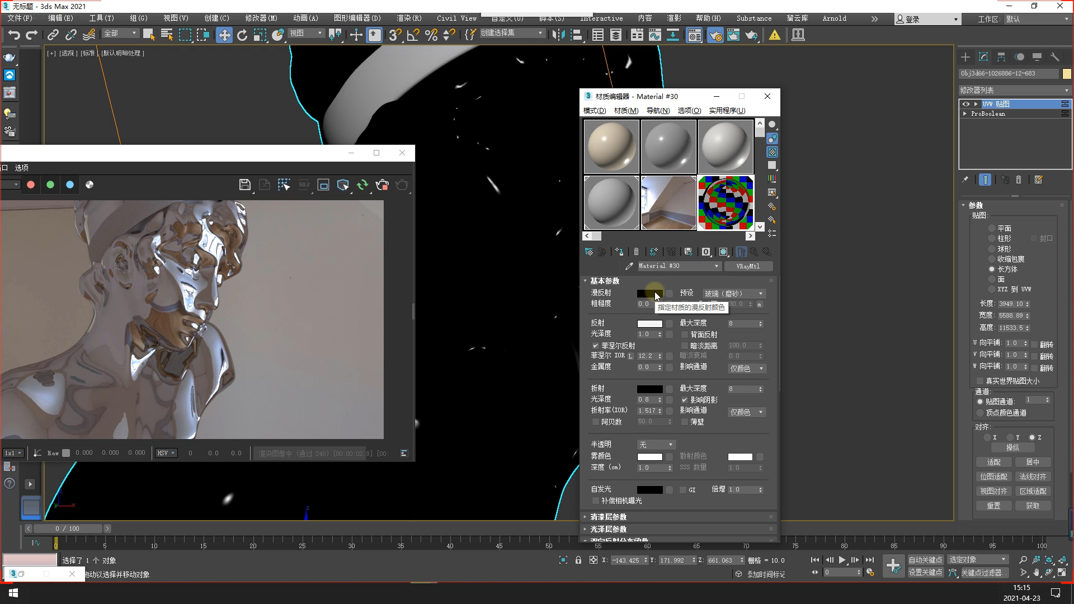The width and height of the screenshot is (1074, 604).
Task: Open the 半透明 无 dropdown
Action: pos(656,445)
